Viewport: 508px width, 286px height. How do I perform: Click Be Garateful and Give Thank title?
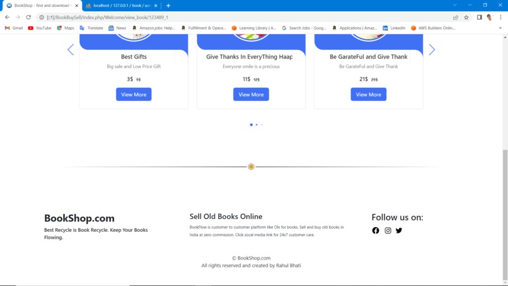(368, 57)
